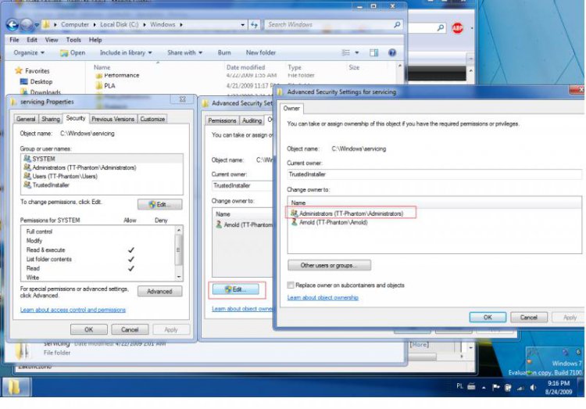Click New folder in Explorer toolbar
586x409 pixels.
tap(260, 52)
